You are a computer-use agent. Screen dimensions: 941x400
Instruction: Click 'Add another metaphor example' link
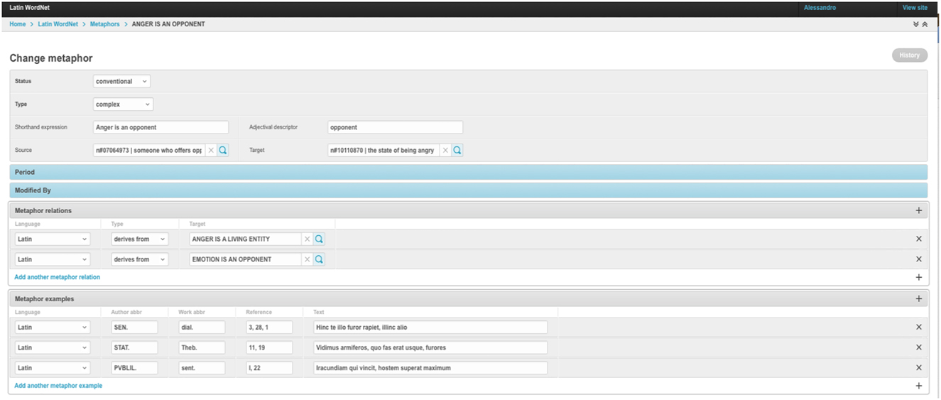pos(58,386)
